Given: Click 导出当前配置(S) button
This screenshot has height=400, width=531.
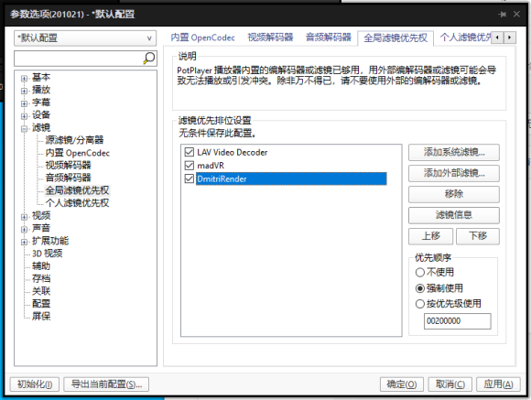Looking at the screenshot, I should tap(106, 384).
